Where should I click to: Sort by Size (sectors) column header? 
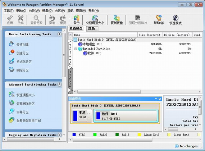tap(150, 35)
